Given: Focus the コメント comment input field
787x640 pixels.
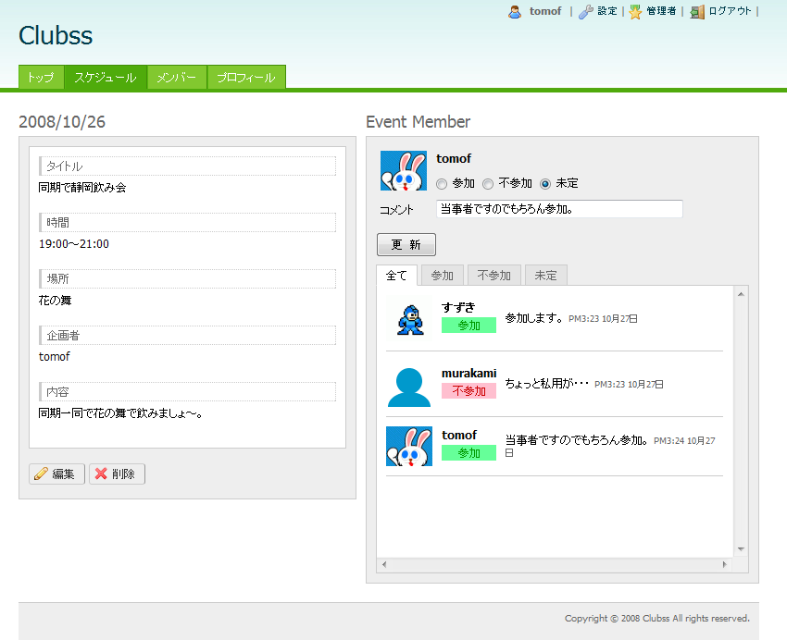Looking at the screenshot, I should pos(559,209).
